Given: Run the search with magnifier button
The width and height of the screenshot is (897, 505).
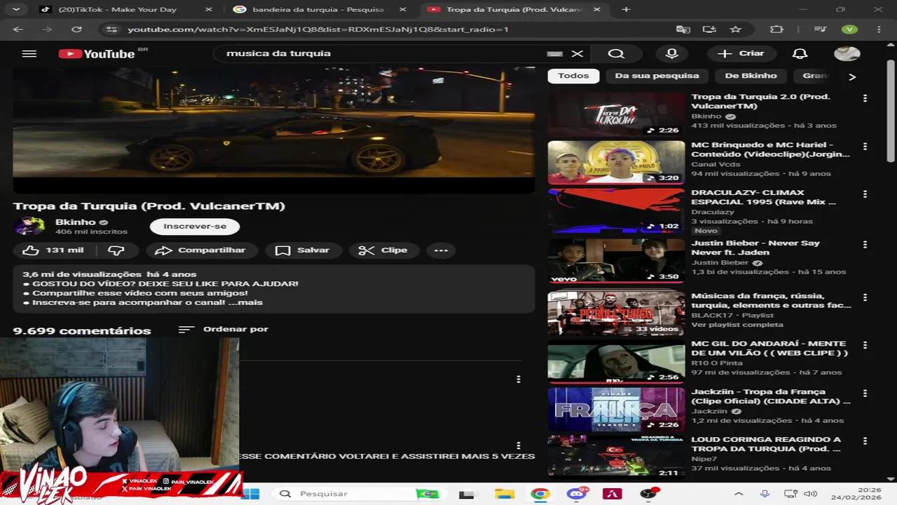Looking at the screenshot, I should coord(616,53).
